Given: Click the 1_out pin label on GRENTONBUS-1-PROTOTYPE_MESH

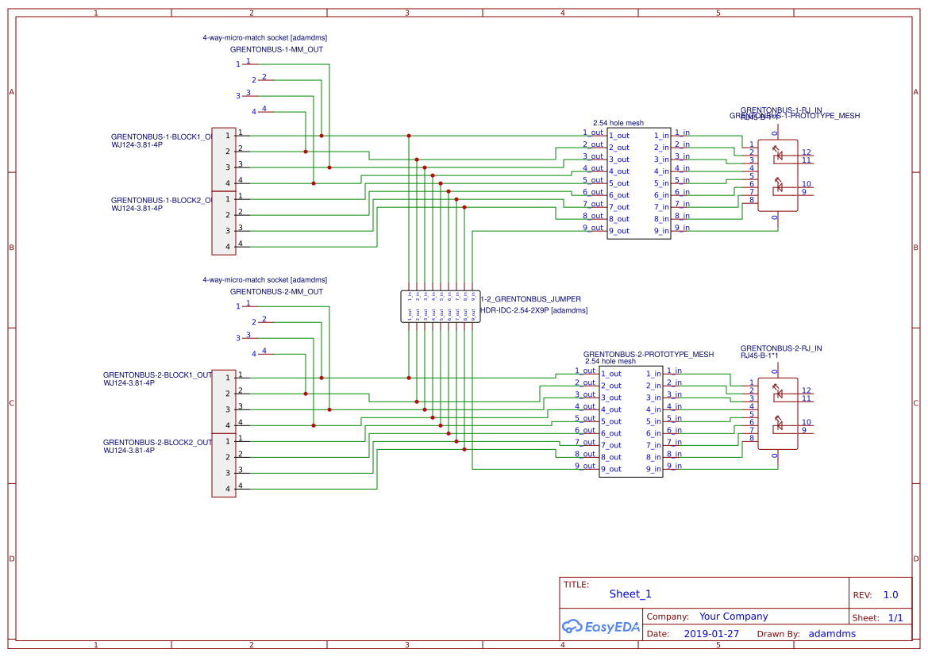Looking at the screenshot, I should (x=619, y=136).
